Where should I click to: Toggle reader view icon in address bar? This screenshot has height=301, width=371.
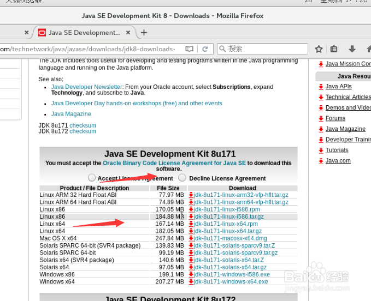click(x=189, y=49)
